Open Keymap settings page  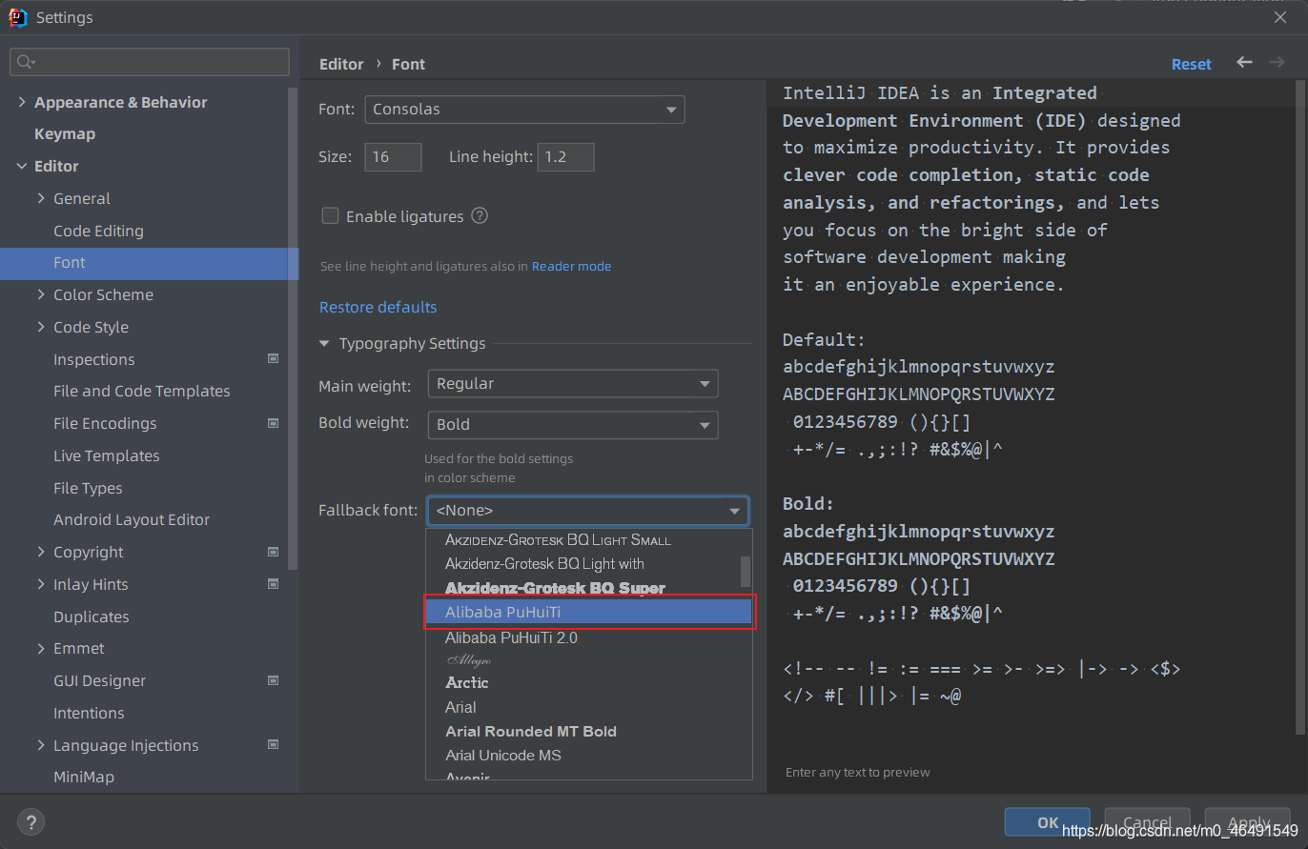point(65,133)
